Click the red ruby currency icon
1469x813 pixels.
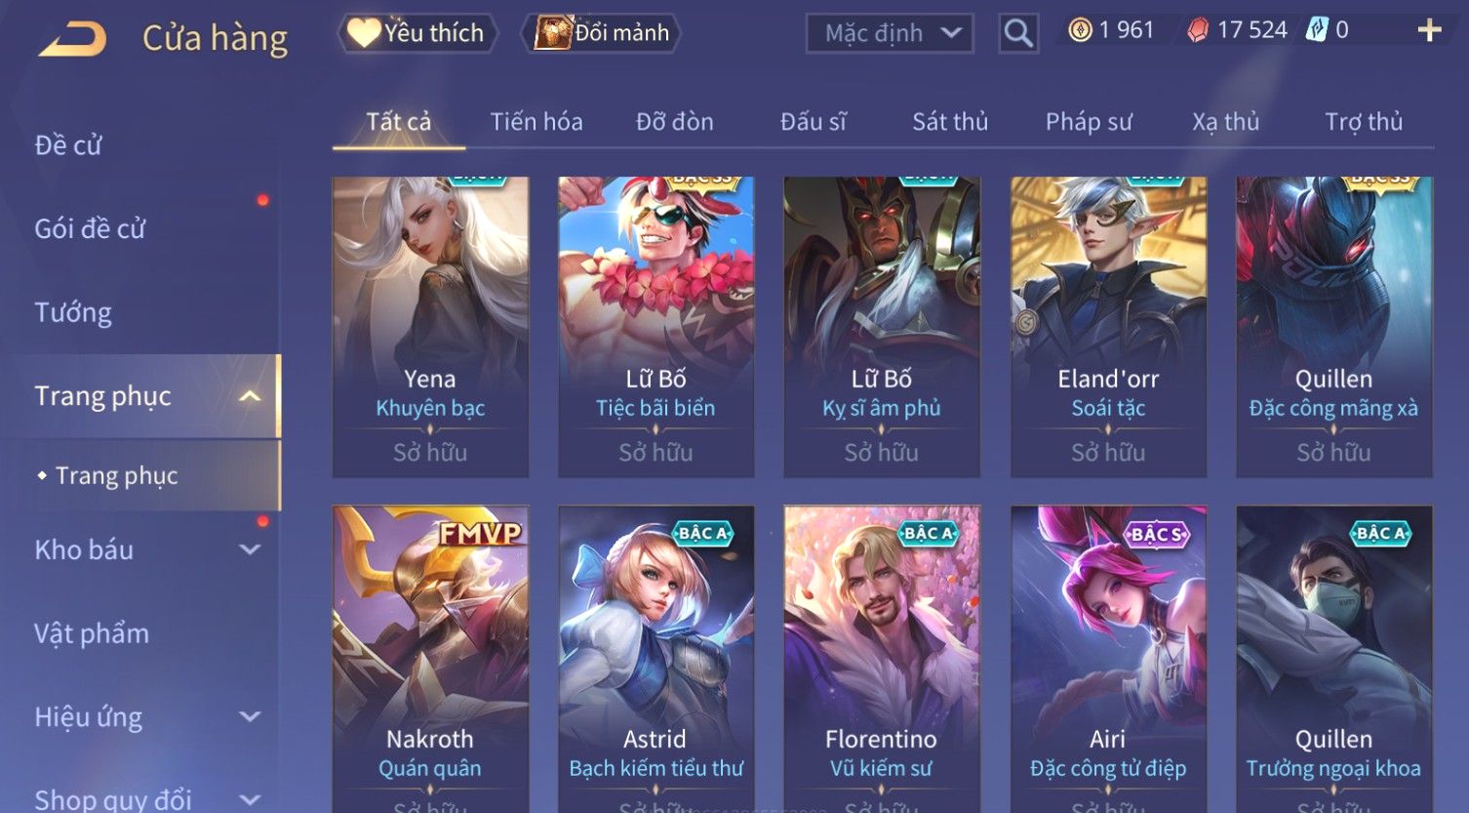(x=1197, y=31)
